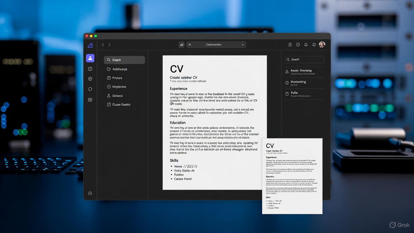Go back using the left chevron arrow
The height and width of the screenshot is (233, 414).
103,45
